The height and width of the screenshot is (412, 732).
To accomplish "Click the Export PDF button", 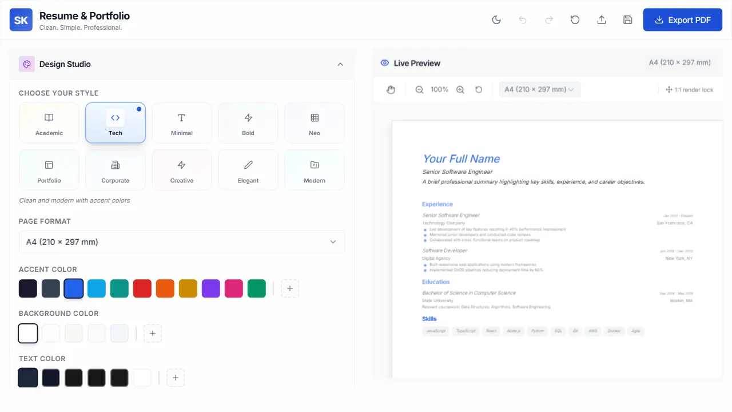I will click(x=683, y=20).
